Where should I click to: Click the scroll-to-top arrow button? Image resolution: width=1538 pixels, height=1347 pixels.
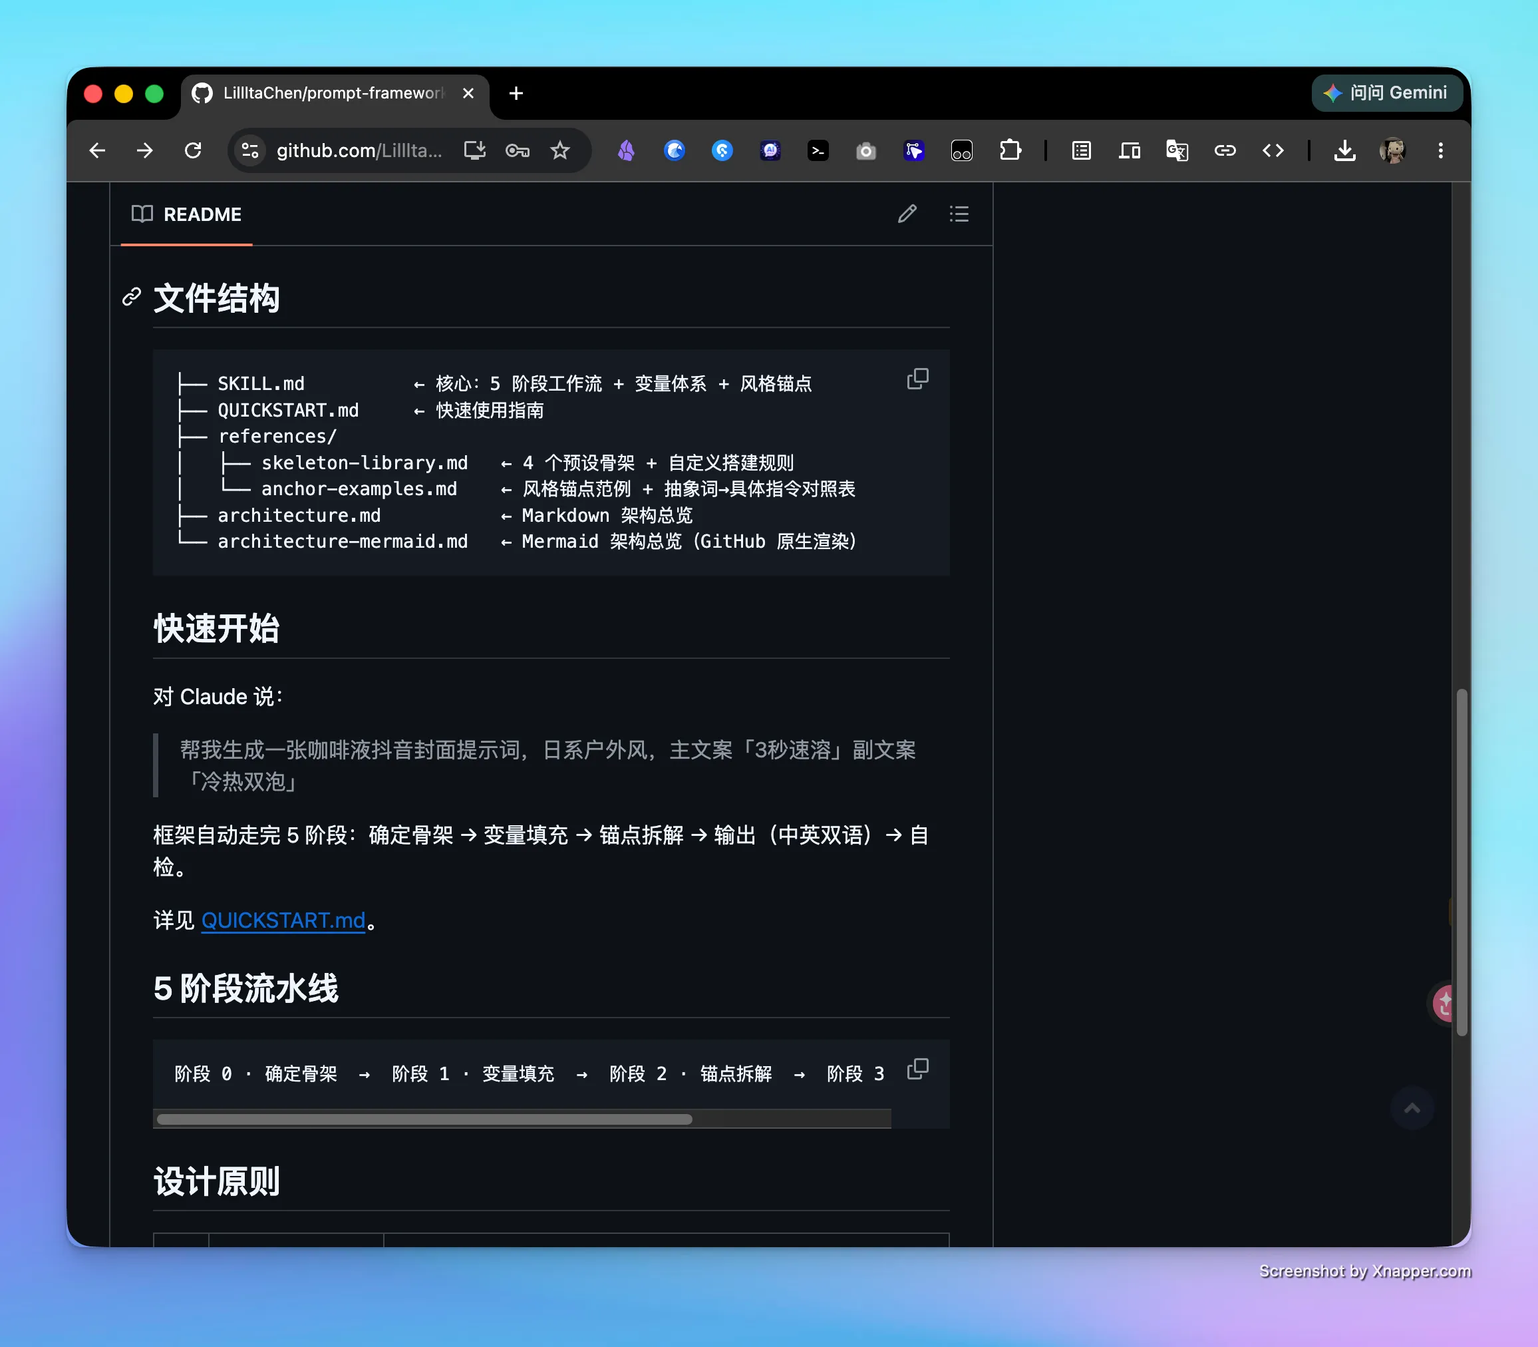[x=1412, y=1108]
